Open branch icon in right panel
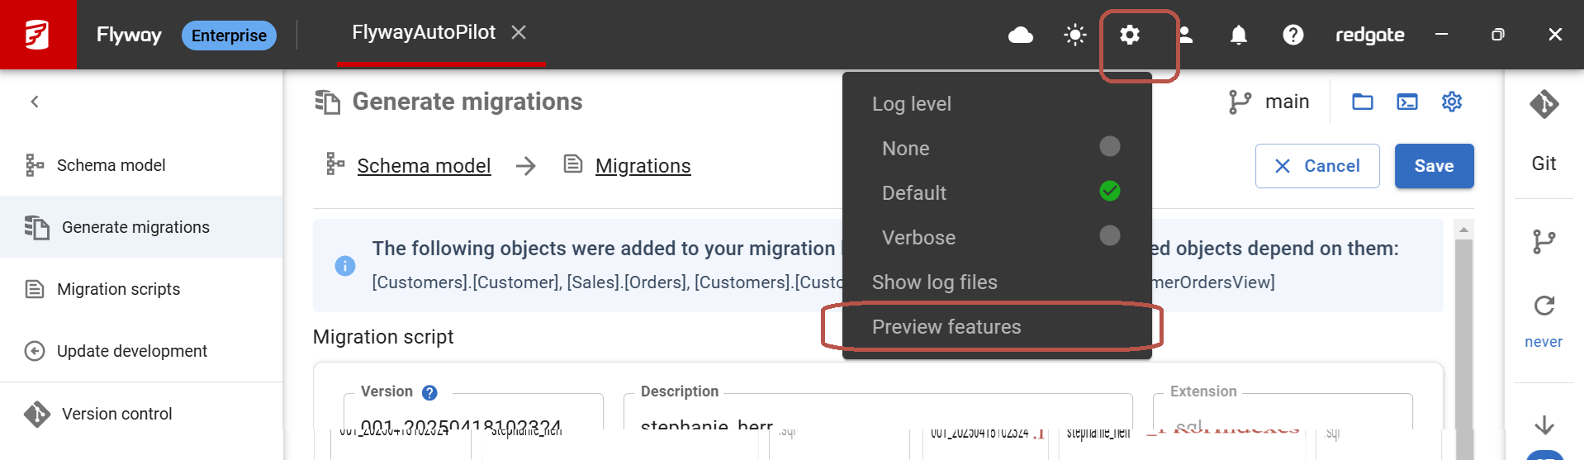Viewport: 1584px width, 460px height. 1544,241
